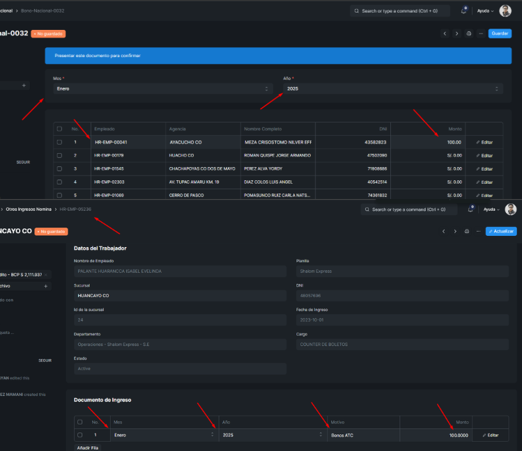Open the Ayuda menu in Otros Ingresos window
Screen dimensions: 522x451
[491, 209]
